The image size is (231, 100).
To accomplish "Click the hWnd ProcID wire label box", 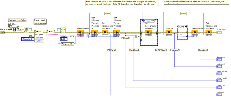I will point(134,50).
